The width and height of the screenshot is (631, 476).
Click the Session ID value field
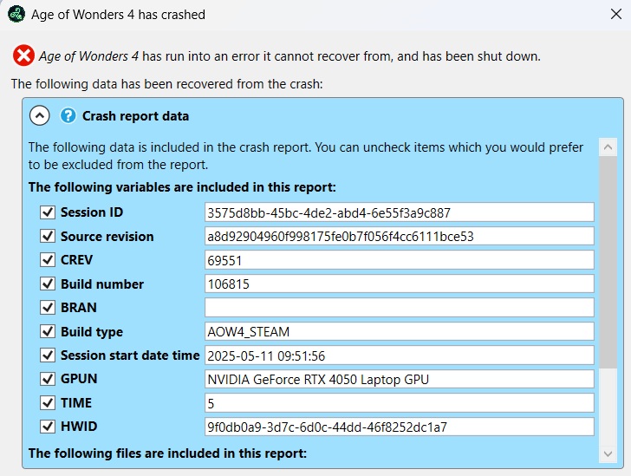[x=399, y=212]
